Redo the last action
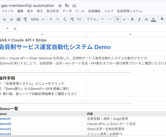This screenshot has width=166, height=137. (x=12, y=19)
